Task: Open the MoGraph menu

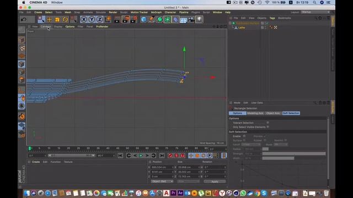Action: click(156, 12)
